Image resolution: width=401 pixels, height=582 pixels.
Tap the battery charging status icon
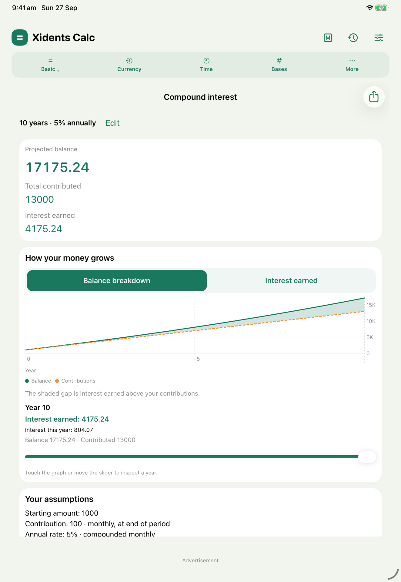coord(382,8)
